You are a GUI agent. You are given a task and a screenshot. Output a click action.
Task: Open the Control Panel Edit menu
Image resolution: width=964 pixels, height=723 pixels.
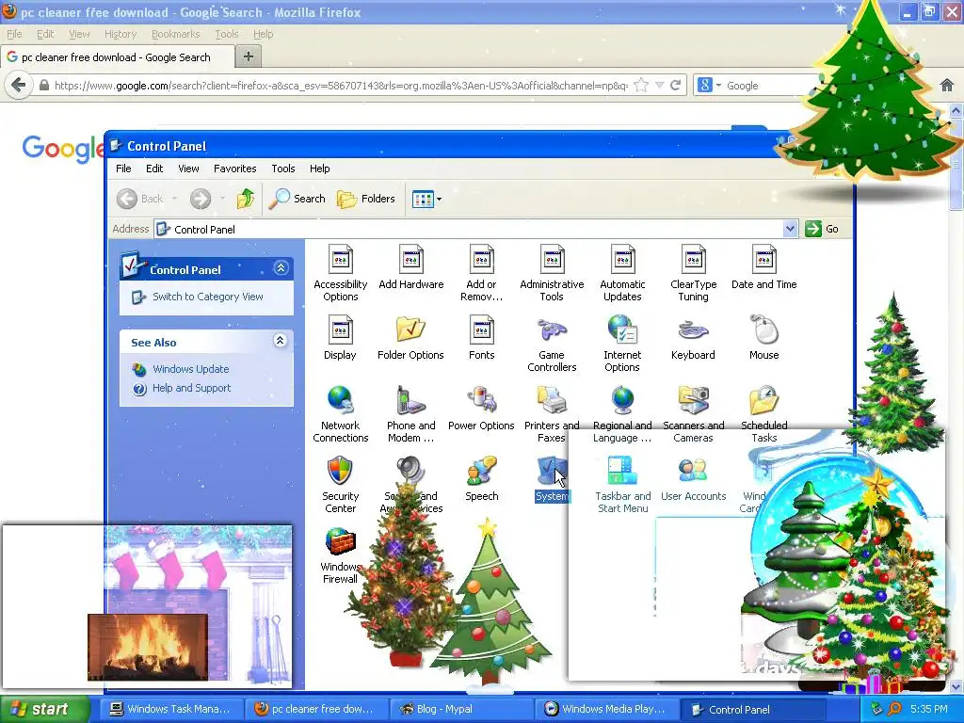154,169
